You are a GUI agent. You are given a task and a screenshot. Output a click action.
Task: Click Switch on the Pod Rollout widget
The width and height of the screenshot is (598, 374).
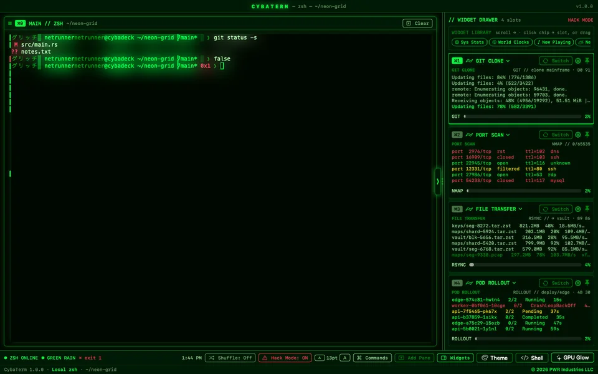pos(556,283)
